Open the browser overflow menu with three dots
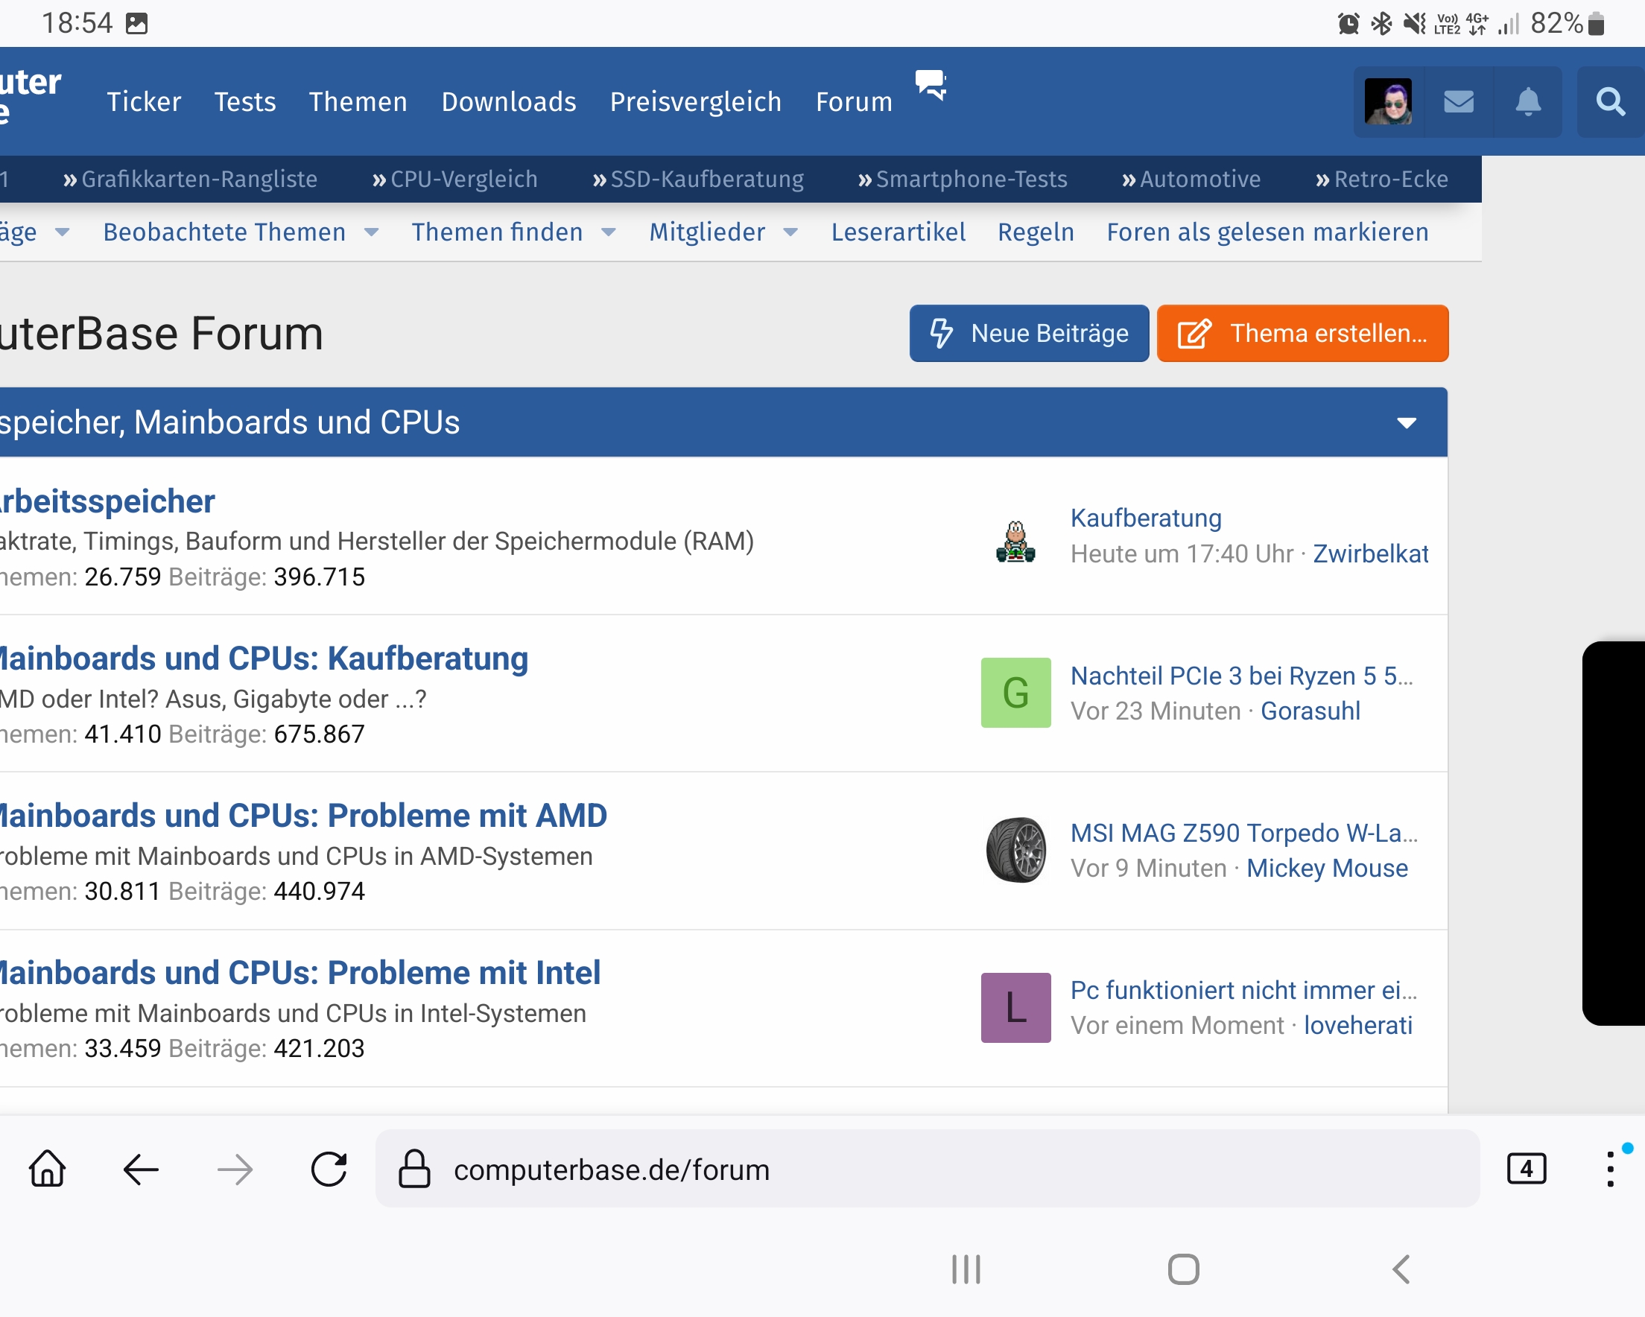Viewport: 1645px width, 1317px height. coord(1610,1168)
